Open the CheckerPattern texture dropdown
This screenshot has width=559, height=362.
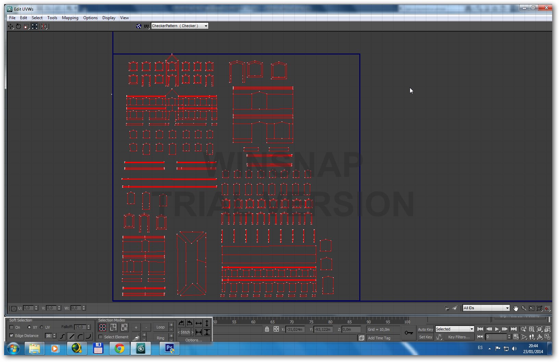(206, 26)
